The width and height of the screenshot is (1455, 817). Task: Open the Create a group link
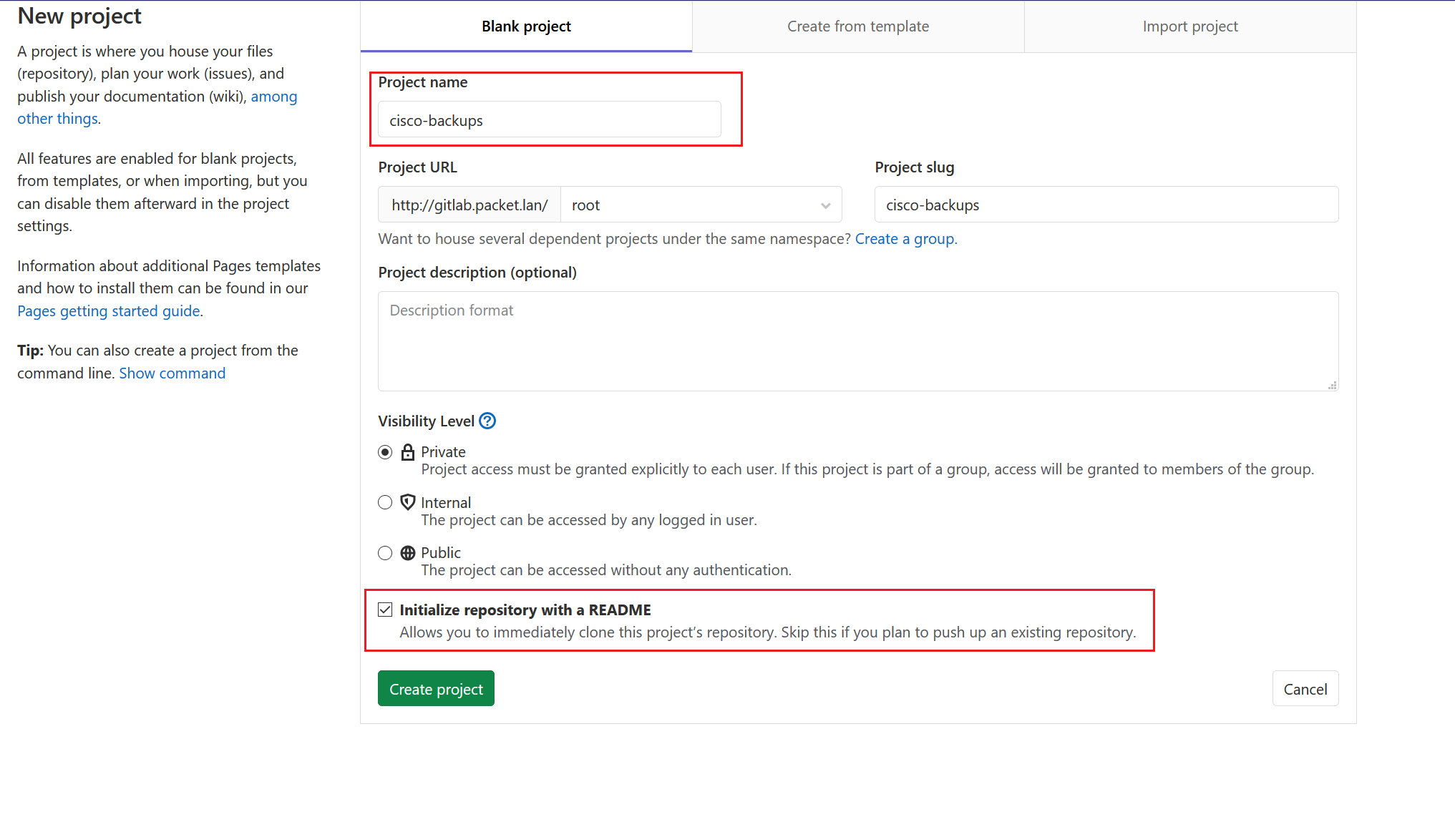(905, 239)
